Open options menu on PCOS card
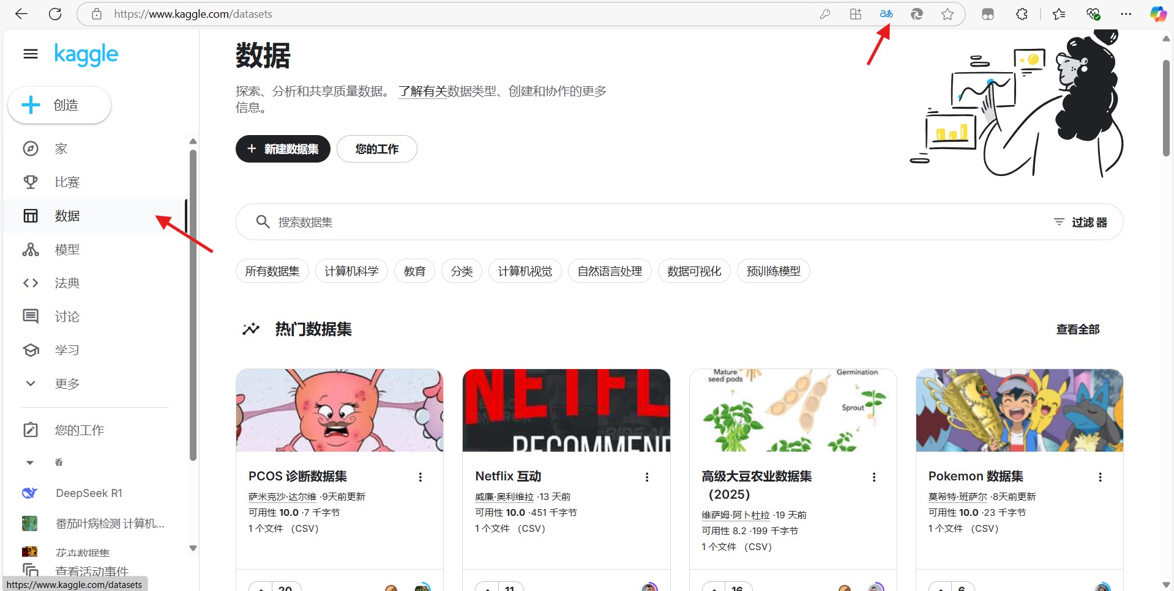The width and height of the screenshot is (1174, 591). pos(421,477)
